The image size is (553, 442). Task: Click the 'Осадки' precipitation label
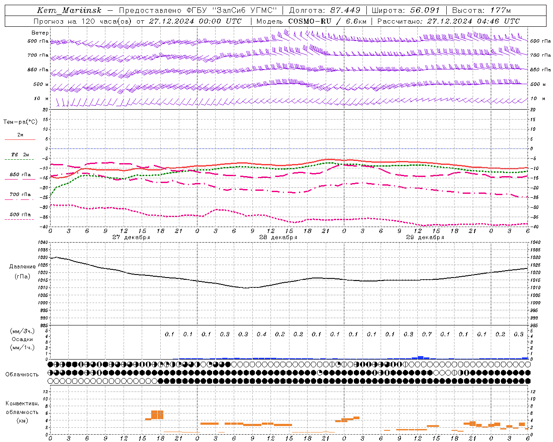pyautogui.click(x=22, y=339)
